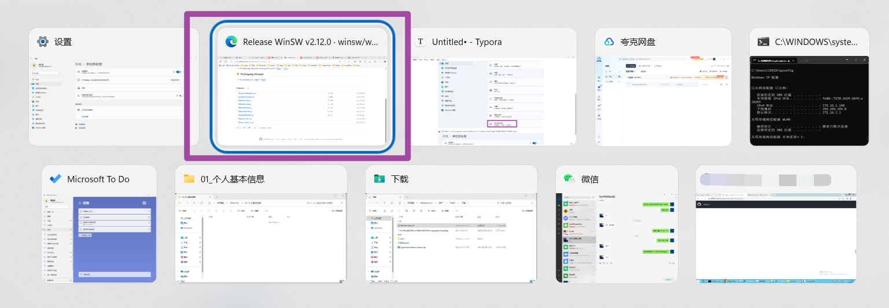Screen dimensions: 889x308
Task: Click the command prompt terminal icon
Action: point(763,42)
